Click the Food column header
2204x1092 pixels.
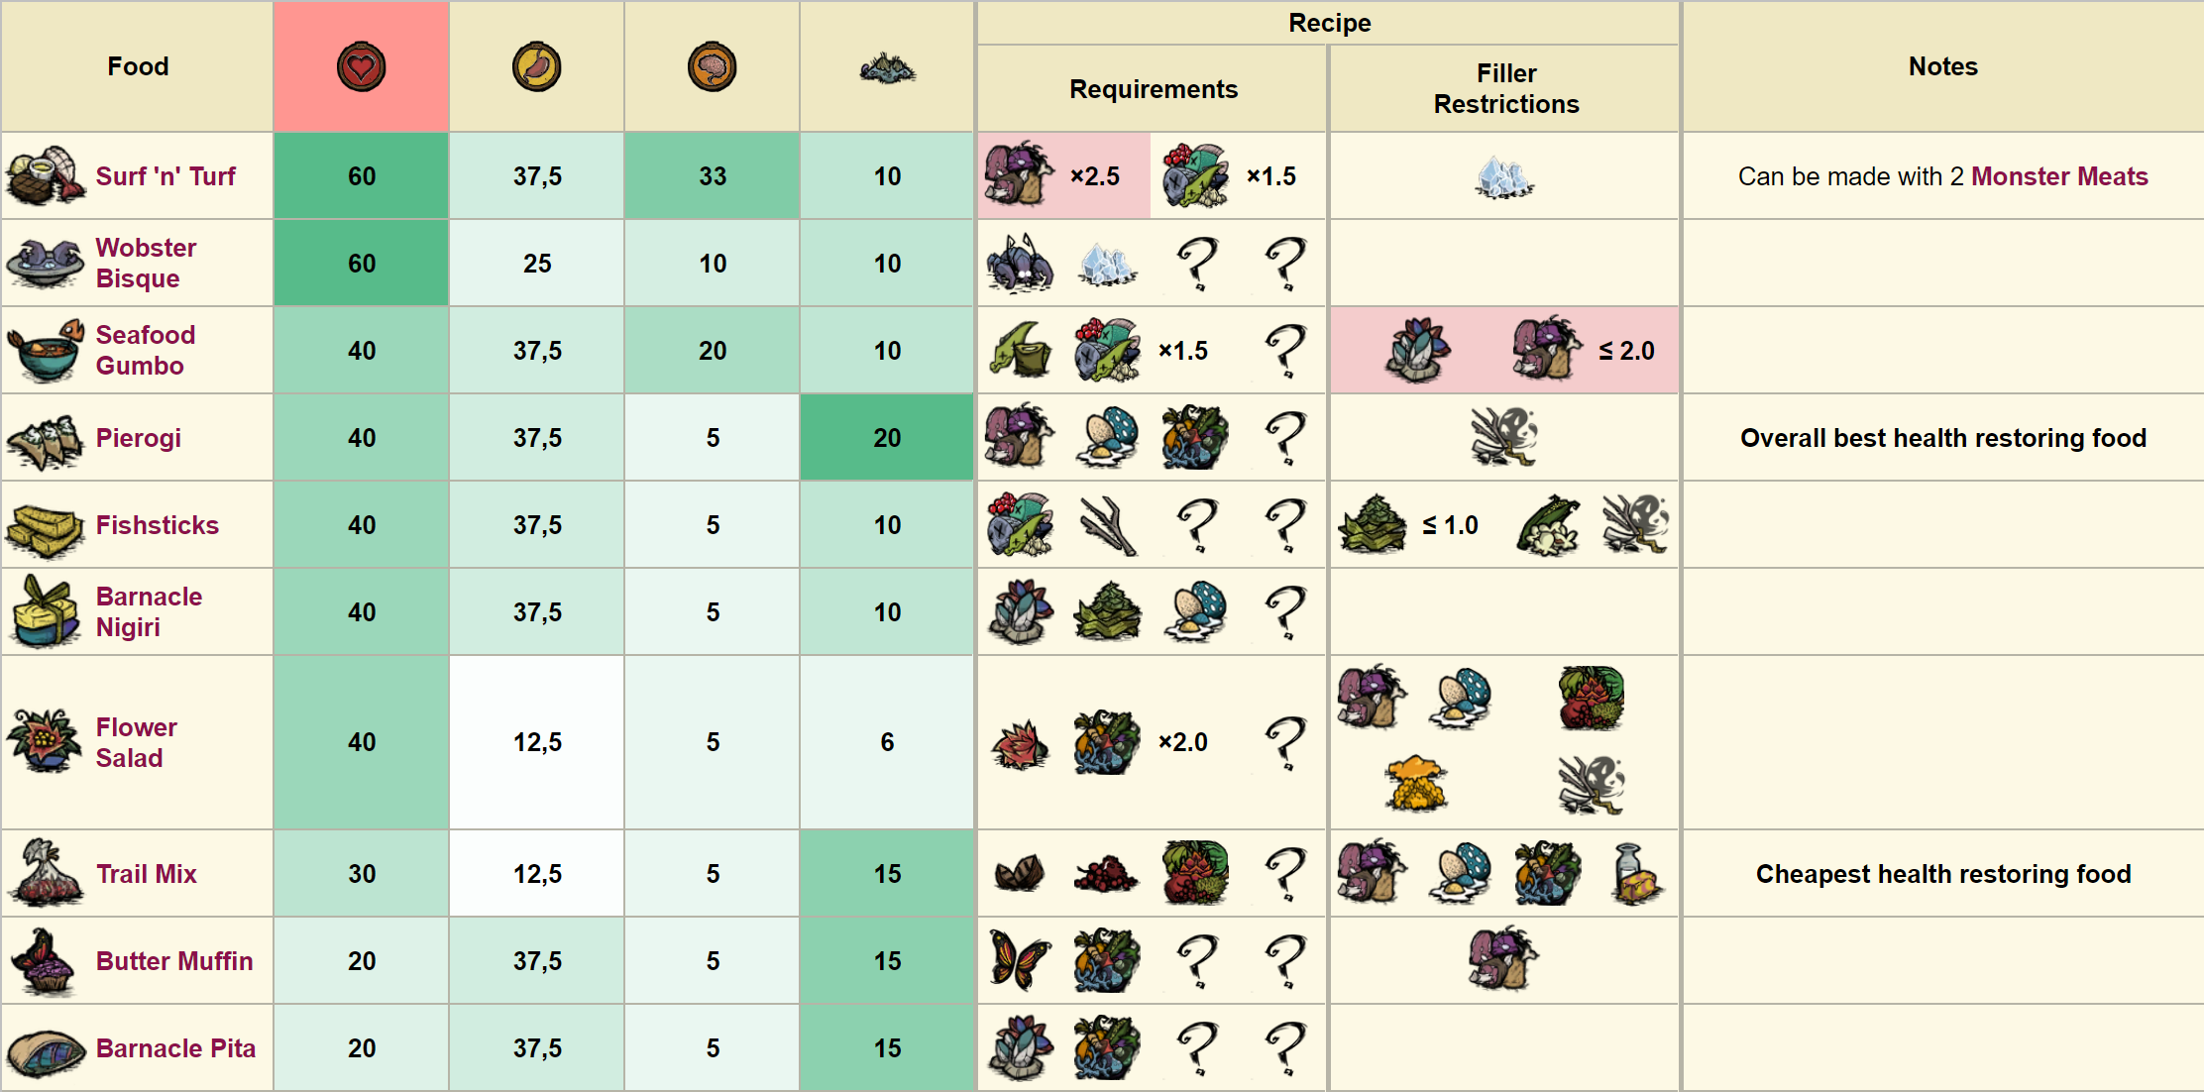[x=138, y=66]
